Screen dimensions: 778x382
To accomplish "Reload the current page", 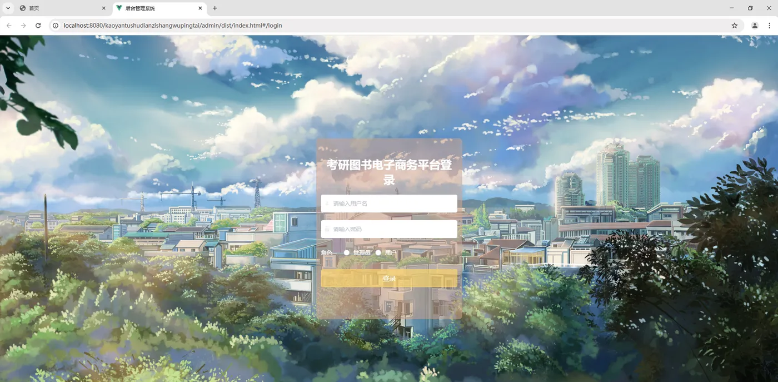I will pos(38,26).
